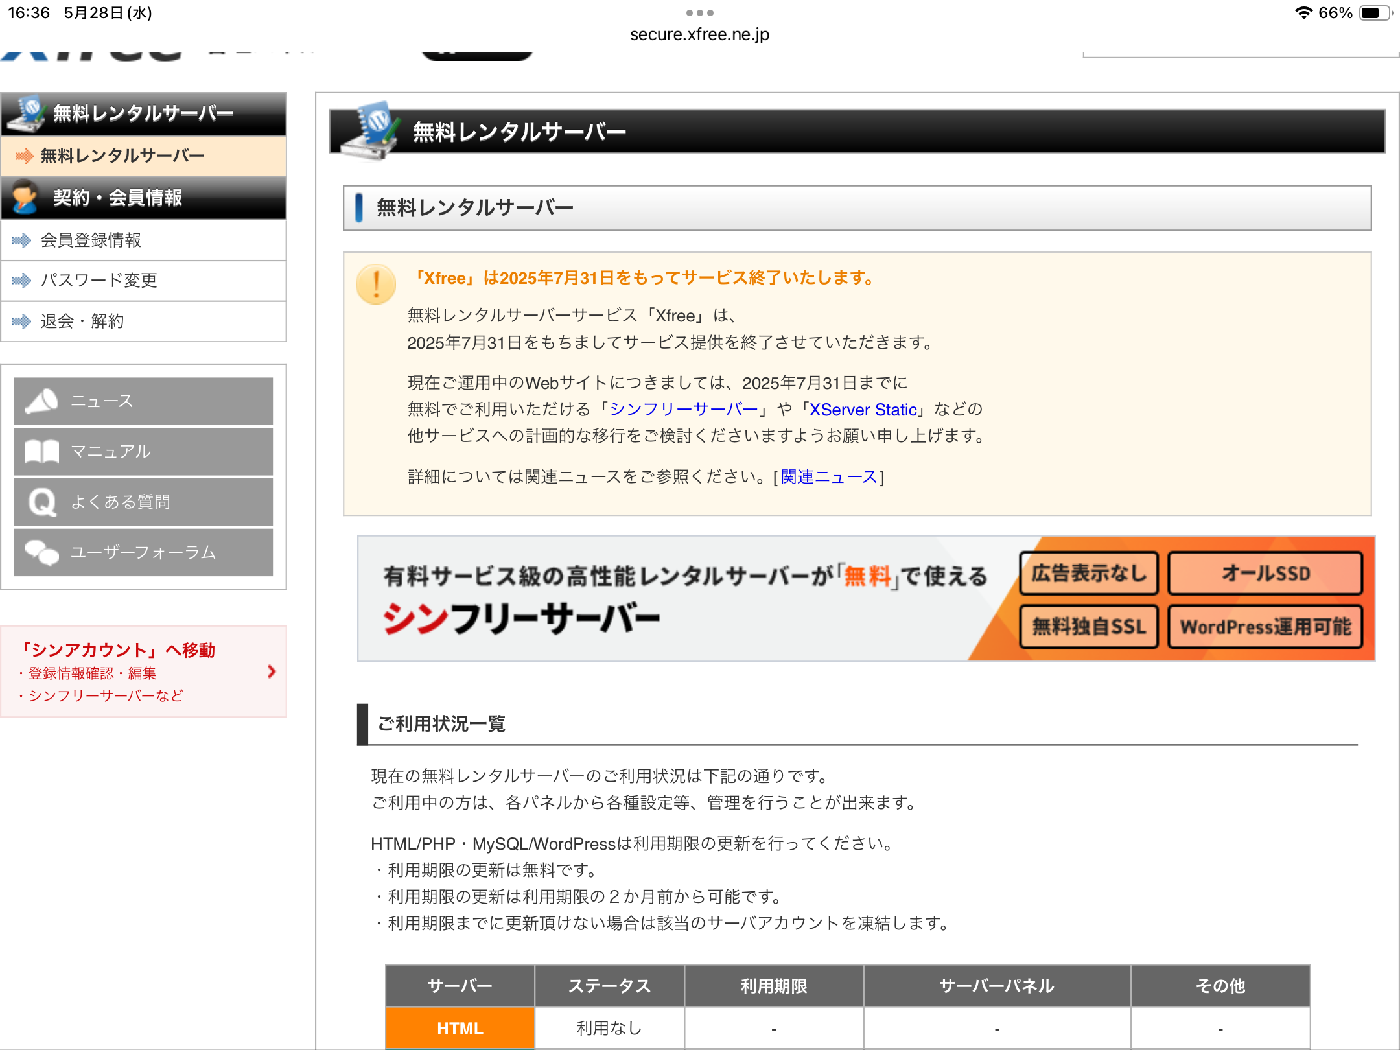Click ステータス table column header
The image size is (1400, 1050).
(609, 986)
